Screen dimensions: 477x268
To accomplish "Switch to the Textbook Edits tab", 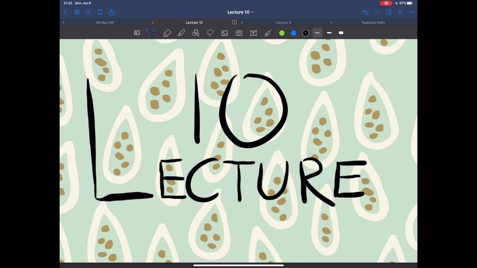I will point(373,23).
